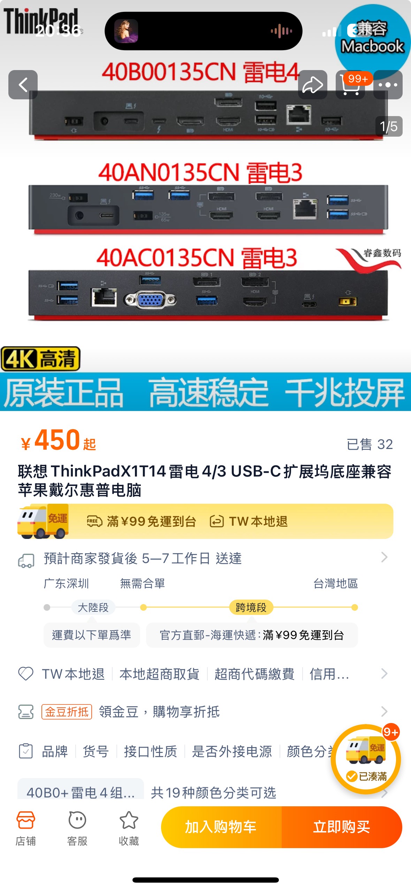Tap 立即购买 buy now button
Screen dimensions: 411x891
[x=342, y=827]
